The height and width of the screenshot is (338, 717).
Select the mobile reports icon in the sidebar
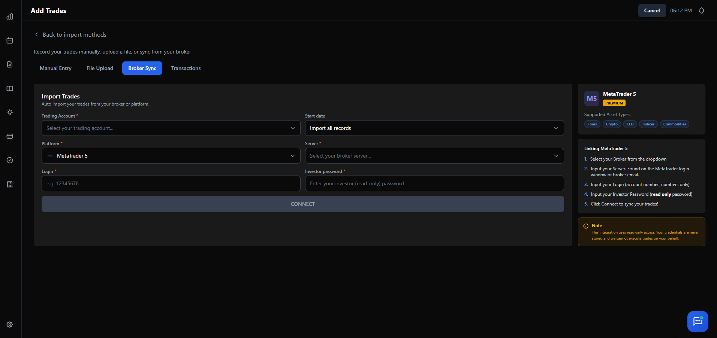click(9, 64)
